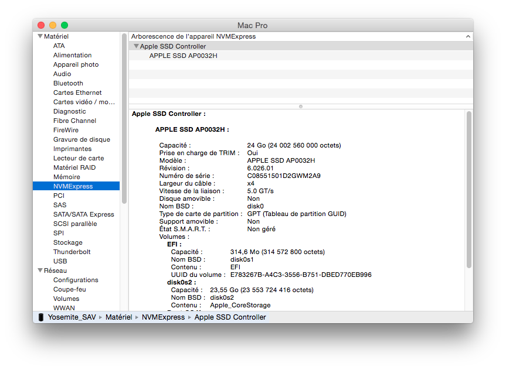Open SATA/SATA Express entry
This screenshot has height=370, width=506.
84,214
